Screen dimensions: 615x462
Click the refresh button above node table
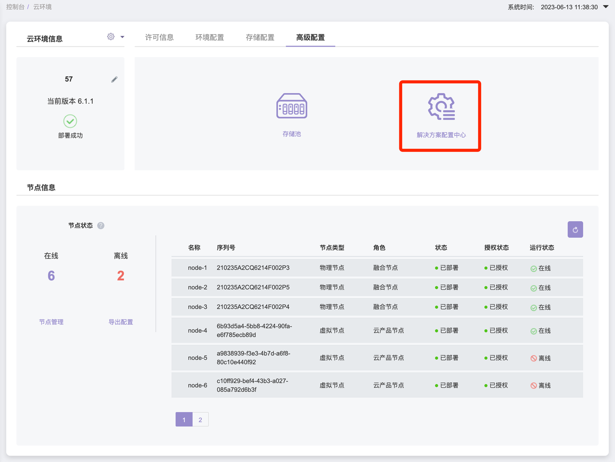pos(575,230)
